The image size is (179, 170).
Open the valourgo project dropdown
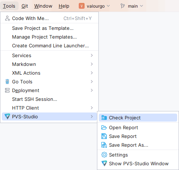[x=94, y=6]
